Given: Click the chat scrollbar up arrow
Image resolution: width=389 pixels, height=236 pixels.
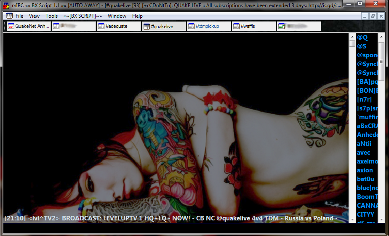Looking at the screenshot, I should tap(352, 37).
